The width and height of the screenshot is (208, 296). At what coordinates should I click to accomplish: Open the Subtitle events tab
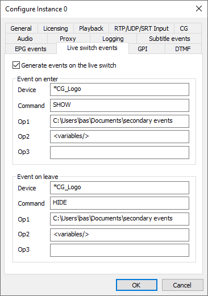tap(169, 39)
